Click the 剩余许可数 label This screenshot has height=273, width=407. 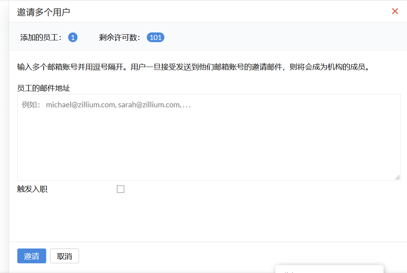click(120, 37)
